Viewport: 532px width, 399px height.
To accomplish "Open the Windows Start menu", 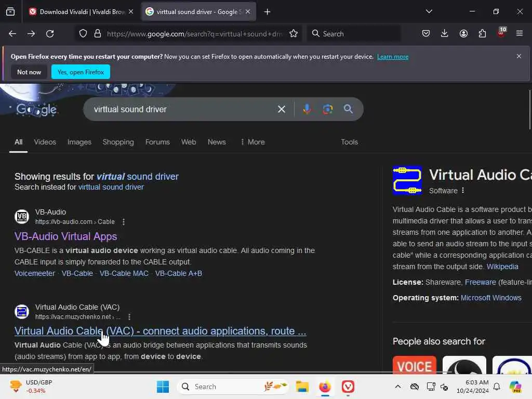I will click(x=163, y=387).
